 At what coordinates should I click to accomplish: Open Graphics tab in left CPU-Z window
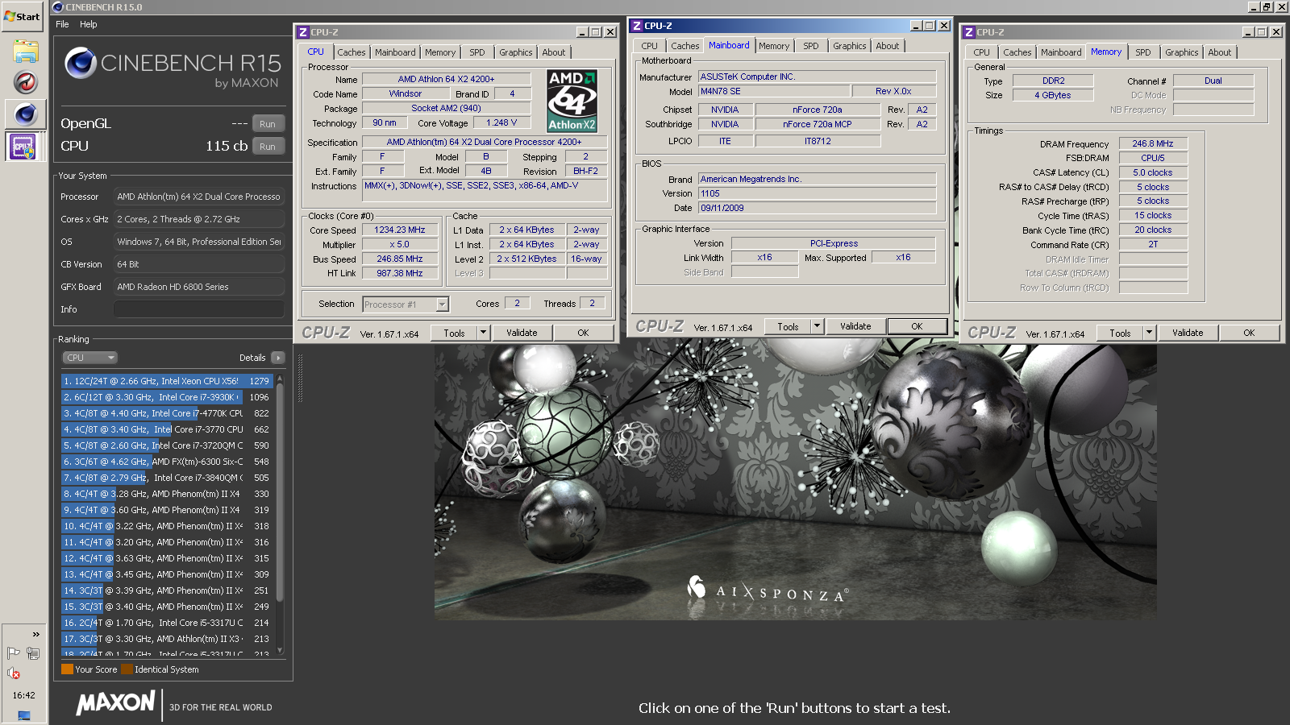[515, 52]
